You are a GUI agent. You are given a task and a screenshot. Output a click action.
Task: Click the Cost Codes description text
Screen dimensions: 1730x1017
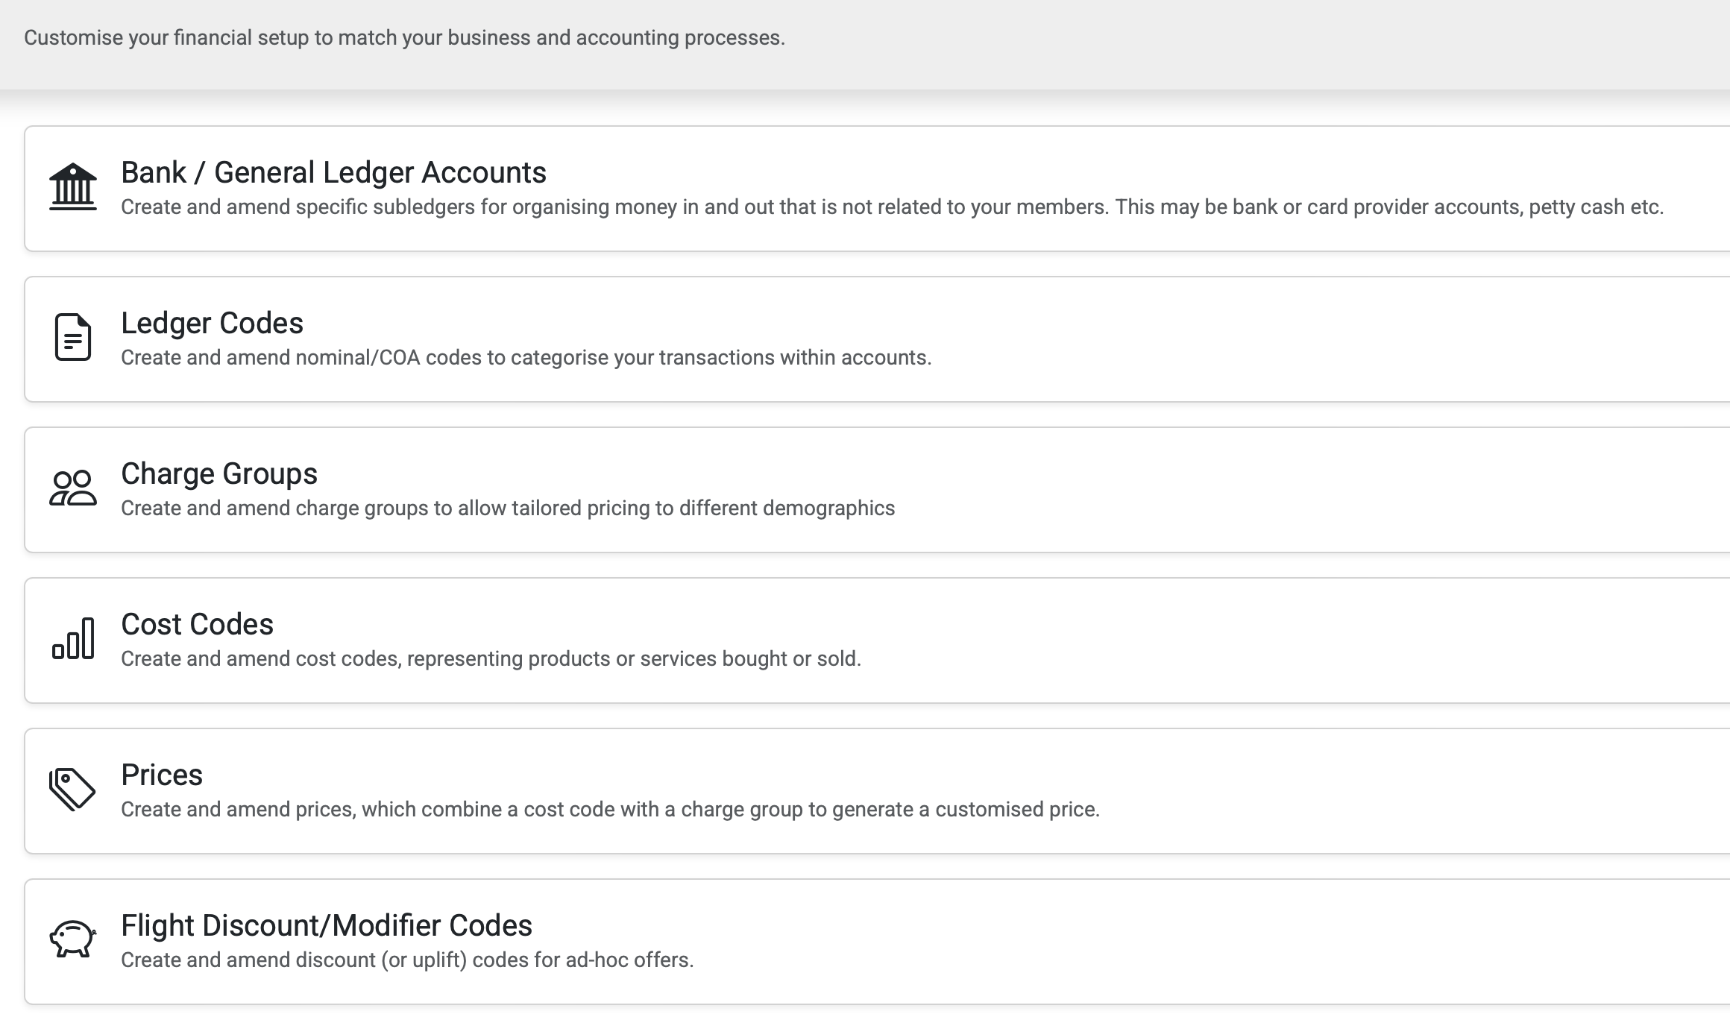491,659
